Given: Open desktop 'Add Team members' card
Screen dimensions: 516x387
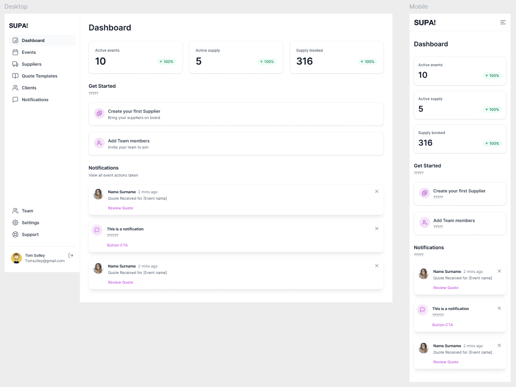Looking at the screenshot, I should pyautogui.click(x=236, y=144).
